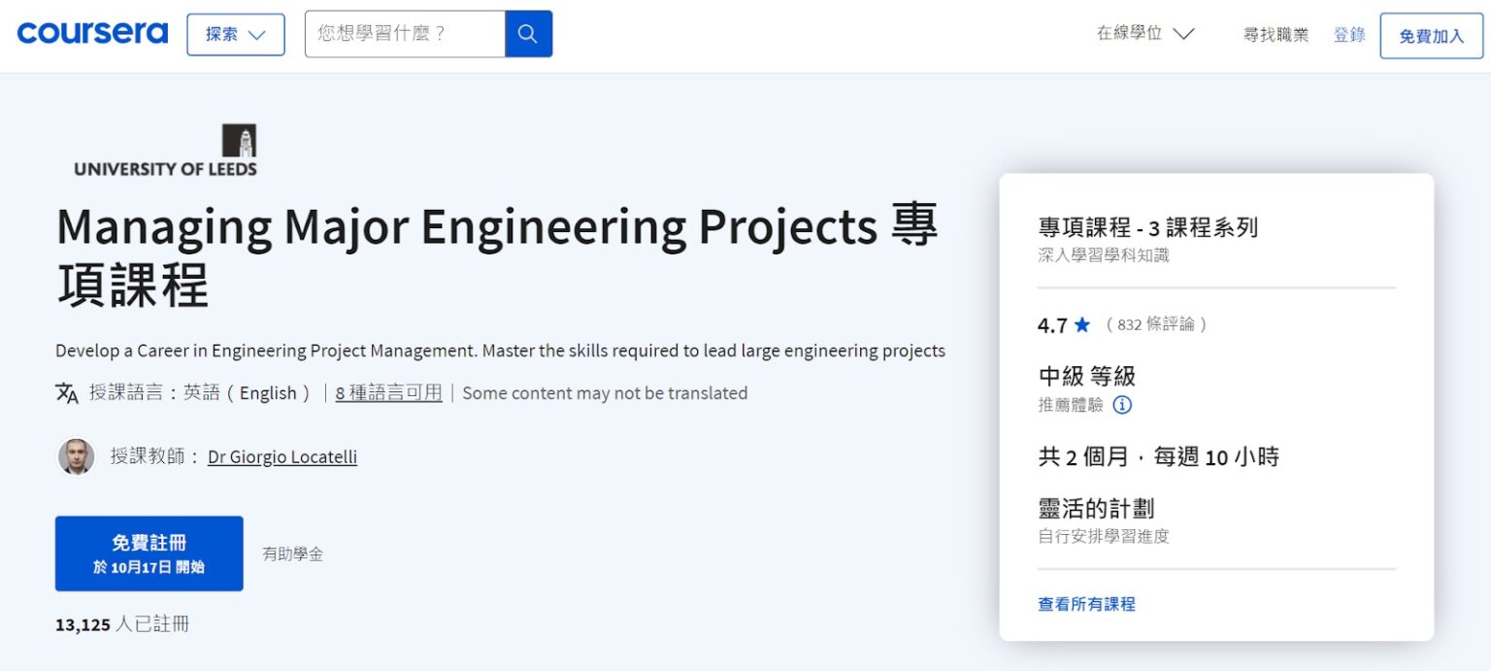Click the chevron arrow beside 探索
Screen dimensions: 1491x671
click(254, 34)
